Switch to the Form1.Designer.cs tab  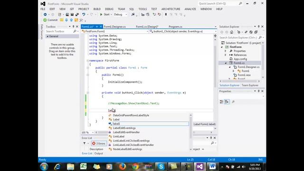coord(114,27)
